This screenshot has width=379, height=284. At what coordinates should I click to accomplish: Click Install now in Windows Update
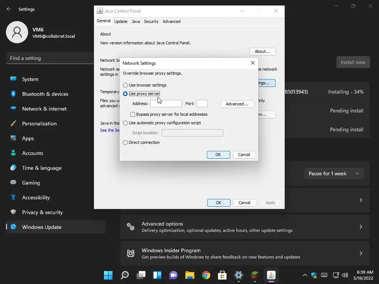[x=353, y=62]
